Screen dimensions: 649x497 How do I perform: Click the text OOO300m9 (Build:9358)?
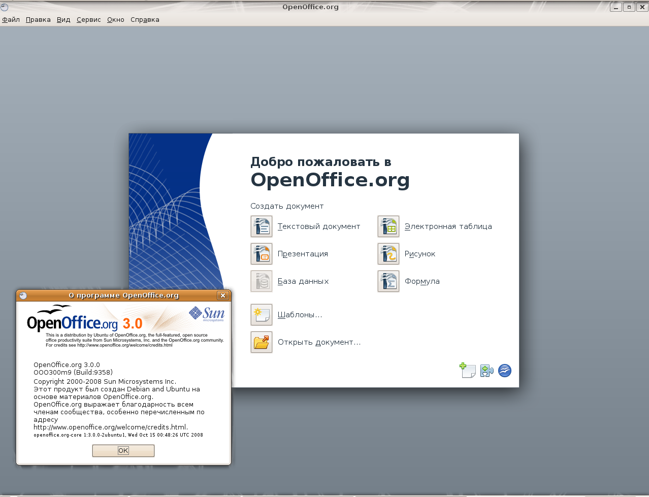[73, 372]
